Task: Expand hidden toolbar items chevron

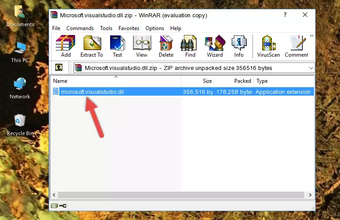Action: 312,35
